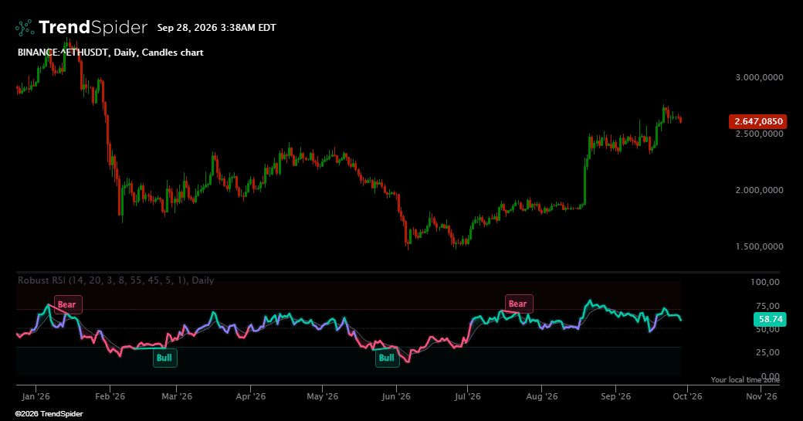The width and height of the screenshot is (803, 421).
Task: Click the Oct '26 time axis label
Action: click(x=687, y=396)
